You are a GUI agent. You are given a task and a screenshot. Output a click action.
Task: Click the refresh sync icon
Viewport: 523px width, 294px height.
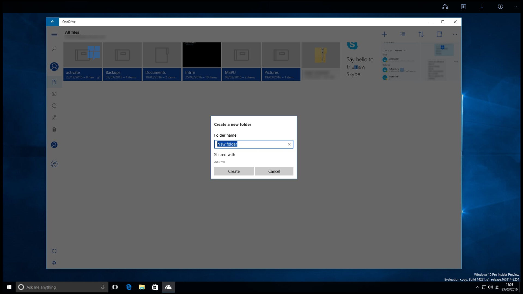coord(54,251)
